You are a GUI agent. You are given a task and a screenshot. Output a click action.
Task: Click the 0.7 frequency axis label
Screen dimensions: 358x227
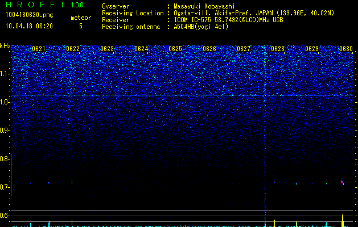click(4, 187)
